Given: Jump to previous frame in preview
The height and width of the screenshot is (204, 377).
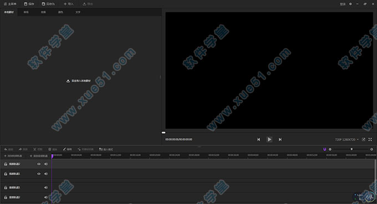Looking at the screenshot, I should coord(258,140).
